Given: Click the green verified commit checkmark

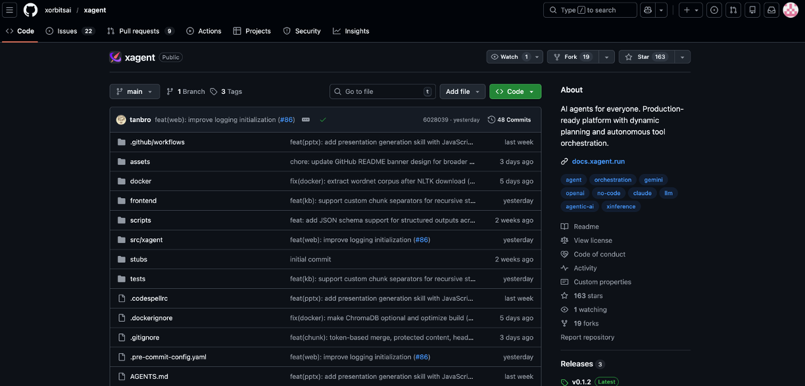Looking at the screenshot, I should 323,119.
